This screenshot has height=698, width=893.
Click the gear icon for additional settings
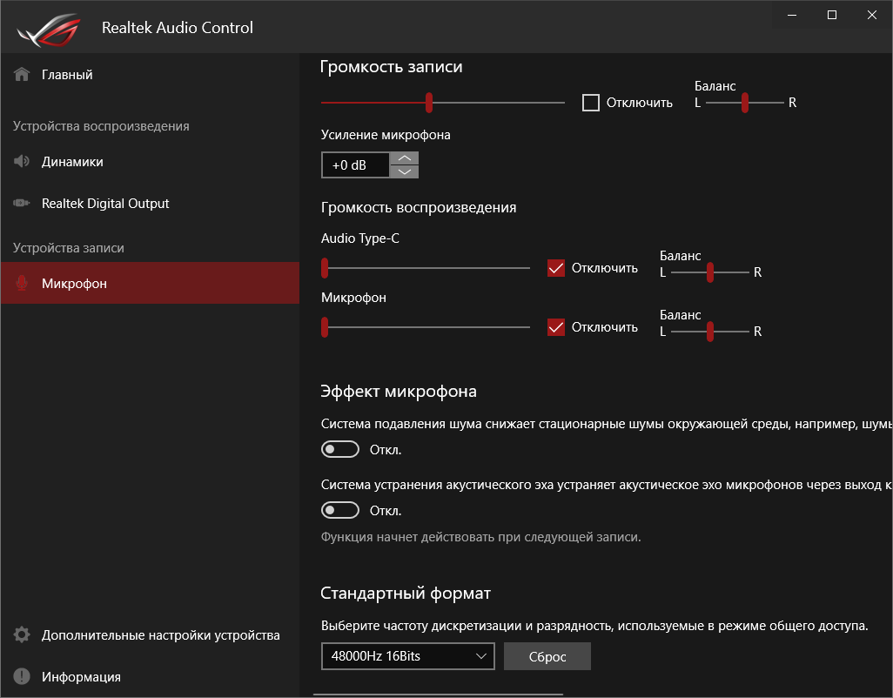(x=22, y=635)
